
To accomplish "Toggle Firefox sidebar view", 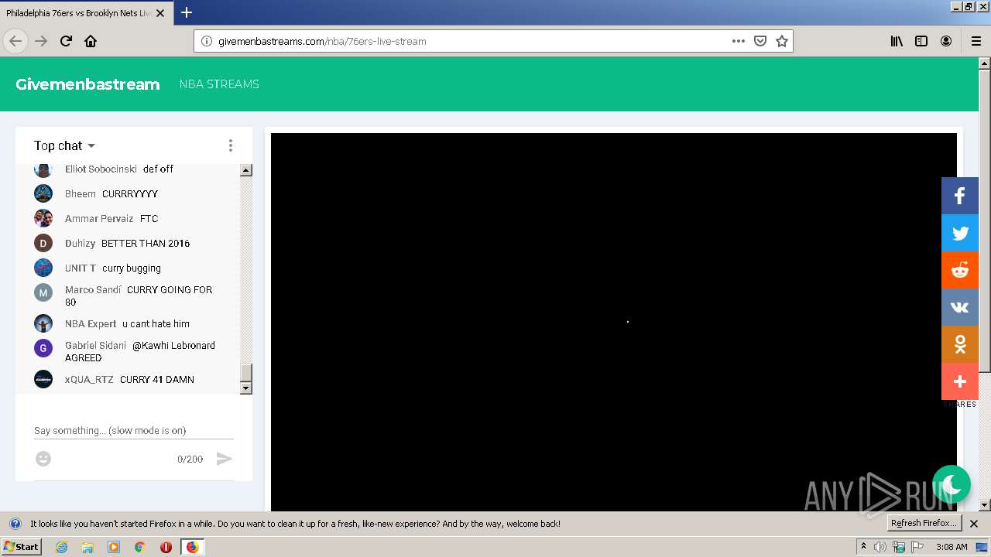I will 921,41.
